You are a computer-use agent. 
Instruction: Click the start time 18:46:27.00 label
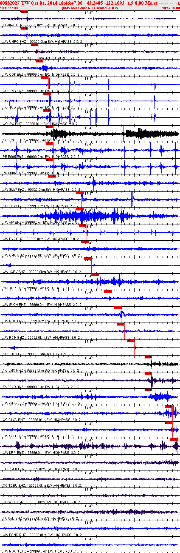pyautogui.click(x=9, y=8)
